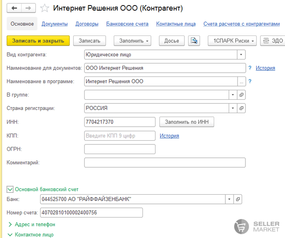
Task: Expand the Адрес и телефон section
Action: (x=10, y=224)
